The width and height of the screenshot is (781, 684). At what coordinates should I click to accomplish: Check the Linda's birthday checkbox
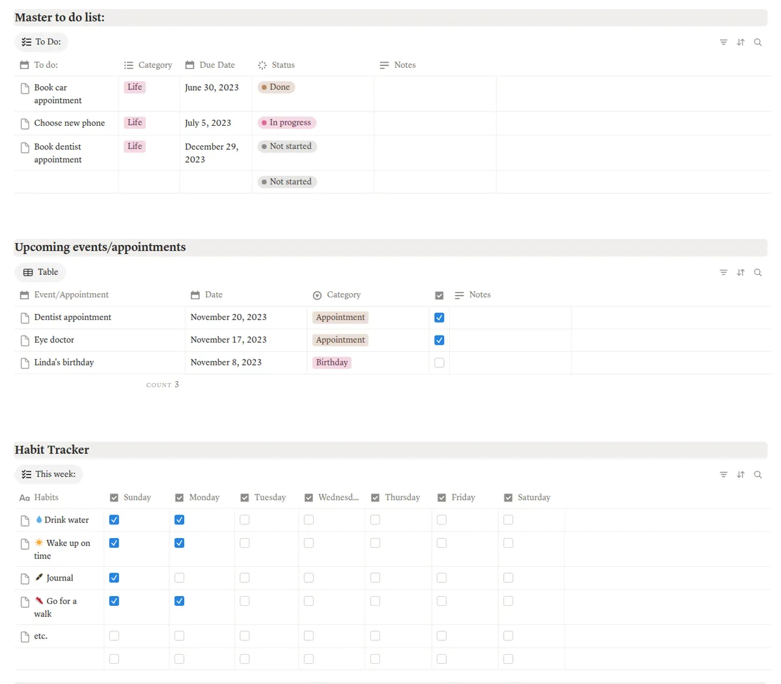439,363
